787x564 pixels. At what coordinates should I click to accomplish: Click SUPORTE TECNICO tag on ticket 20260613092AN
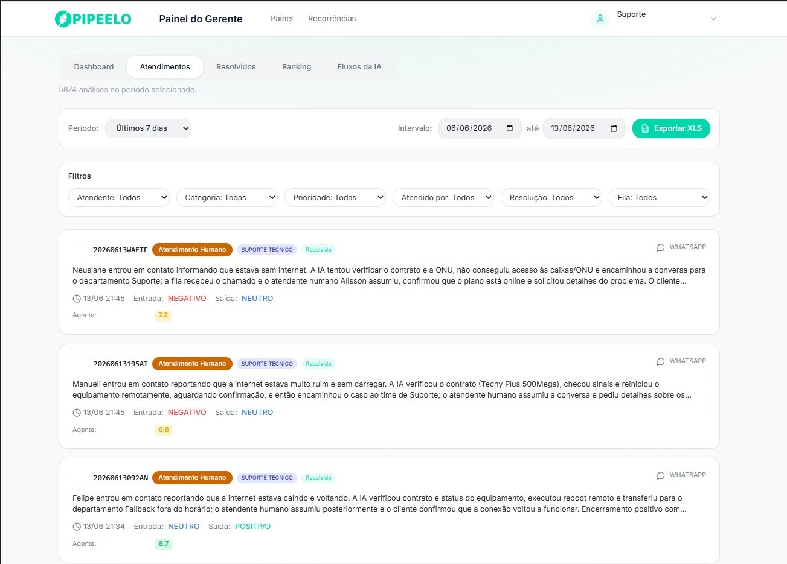pos(267,478)
